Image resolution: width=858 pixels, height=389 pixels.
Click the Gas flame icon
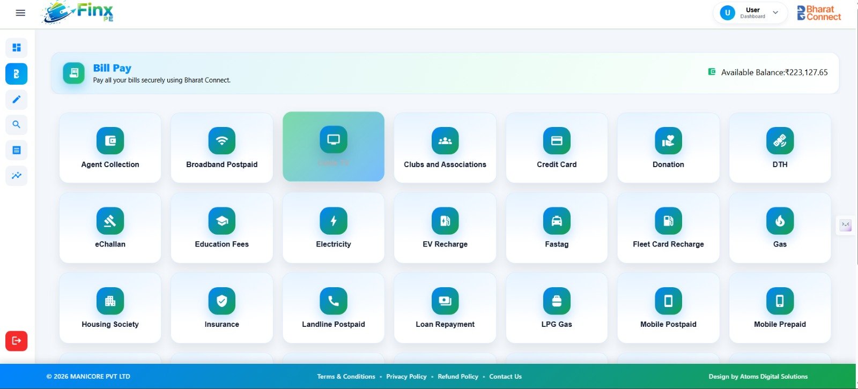(x=780, y=221)
